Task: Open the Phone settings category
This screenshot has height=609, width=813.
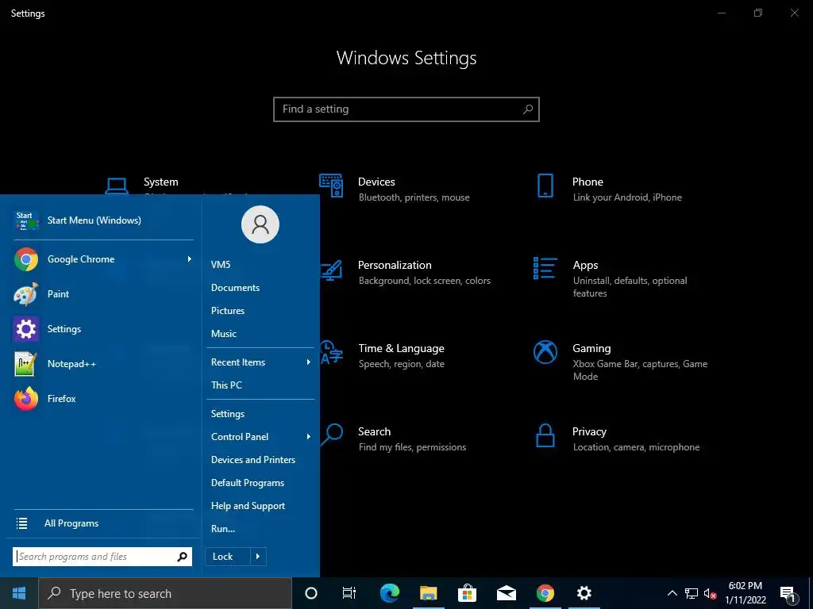Action: pos(609,189)
